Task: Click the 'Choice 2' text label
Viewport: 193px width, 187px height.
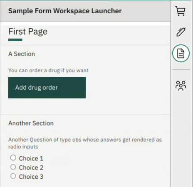Action: (31, 167)
